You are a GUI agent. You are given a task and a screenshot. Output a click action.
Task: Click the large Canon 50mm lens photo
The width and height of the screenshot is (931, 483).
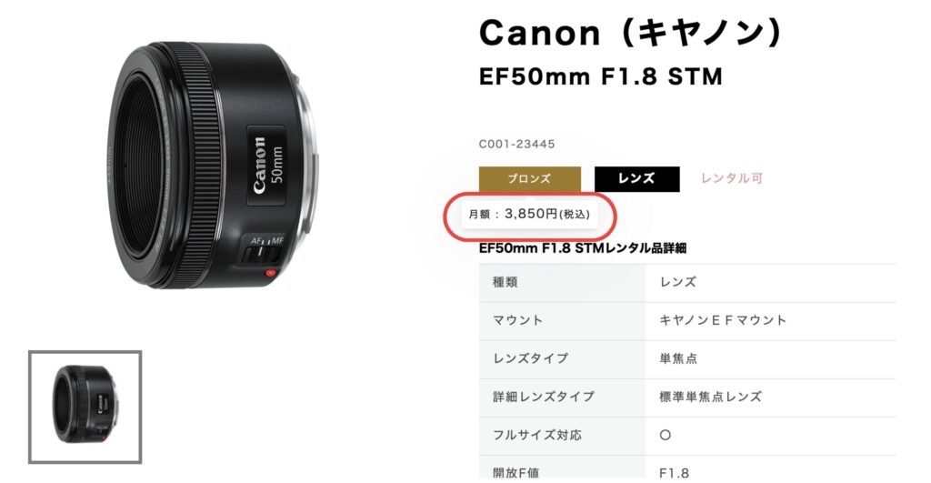211,165
